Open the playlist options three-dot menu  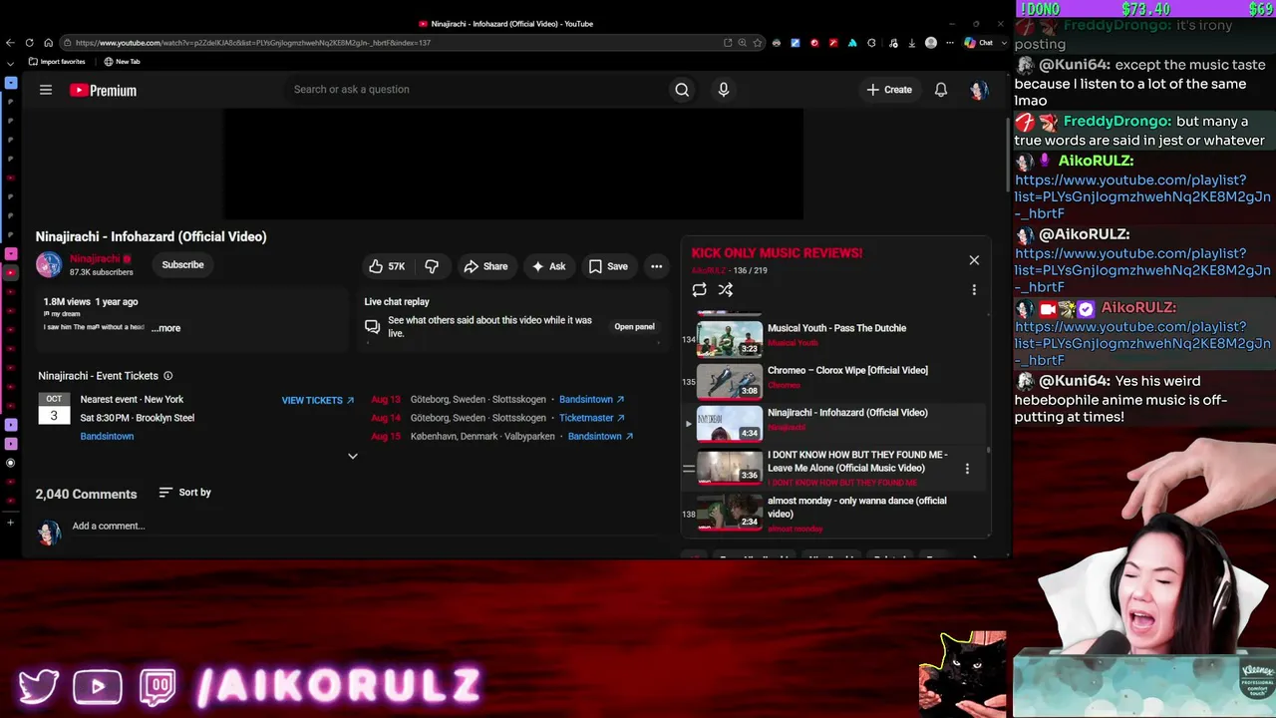click(974, 290)
